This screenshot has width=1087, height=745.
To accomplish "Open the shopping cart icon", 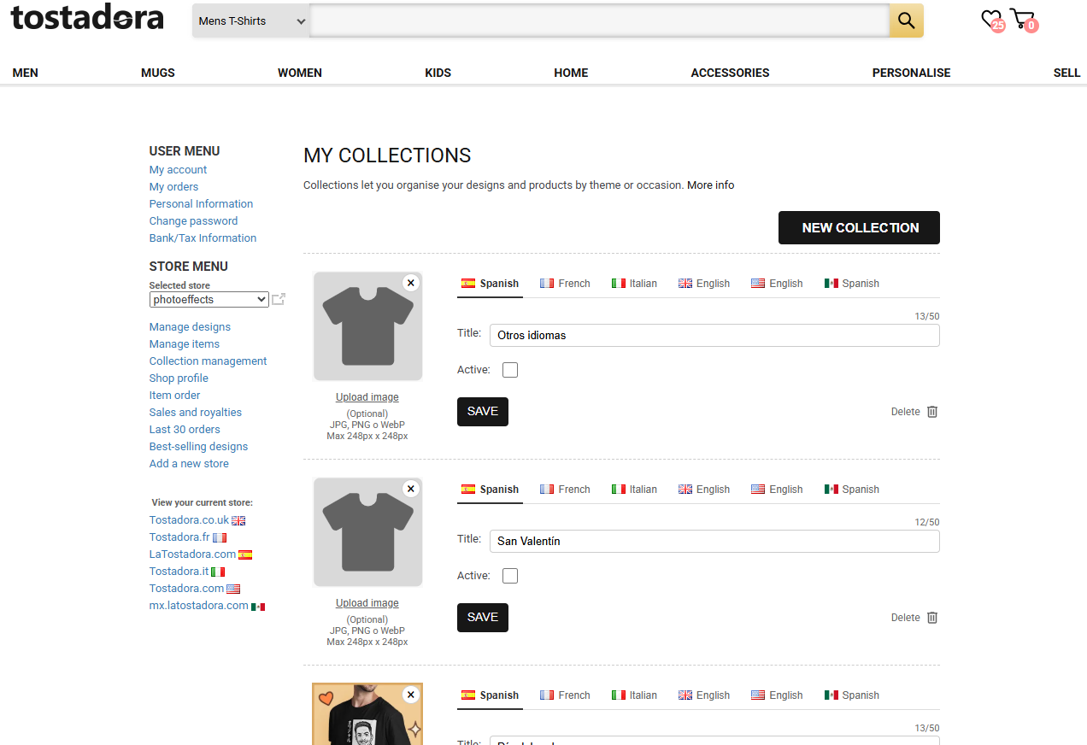I will pyautogui.click(x=1022, y=18).
